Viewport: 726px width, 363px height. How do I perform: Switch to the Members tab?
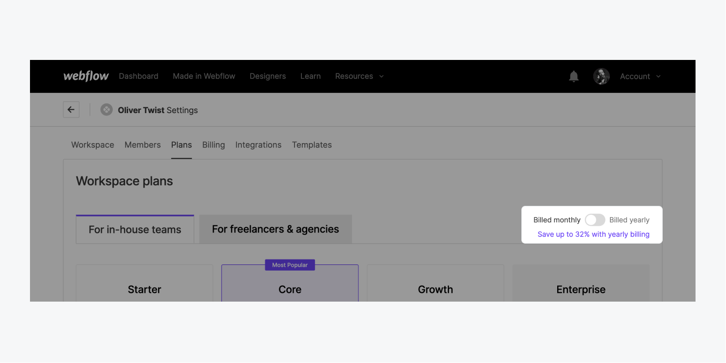pos(143,145)
